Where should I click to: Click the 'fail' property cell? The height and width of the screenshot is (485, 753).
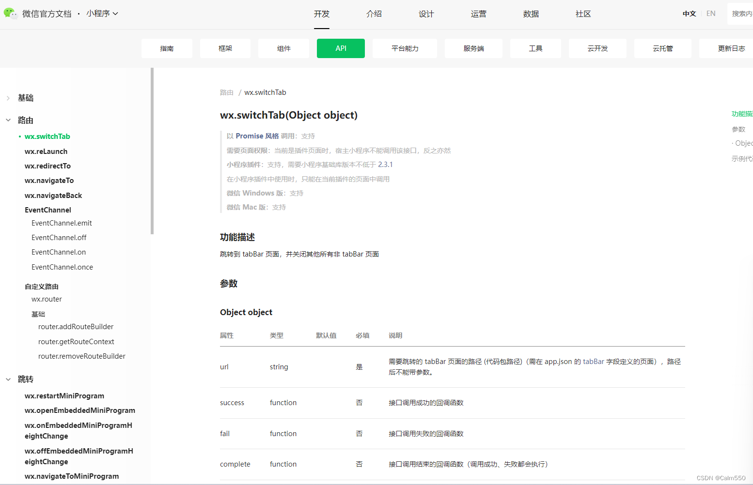[225, 434]
